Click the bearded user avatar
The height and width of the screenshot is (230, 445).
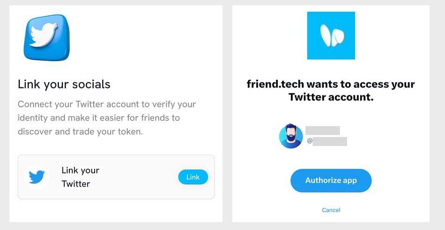[x=291, y=136]
